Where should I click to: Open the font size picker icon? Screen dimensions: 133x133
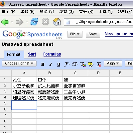pos(75,64)
